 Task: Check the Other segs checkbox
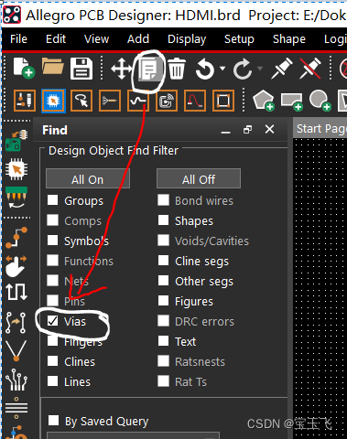(163, 281)
